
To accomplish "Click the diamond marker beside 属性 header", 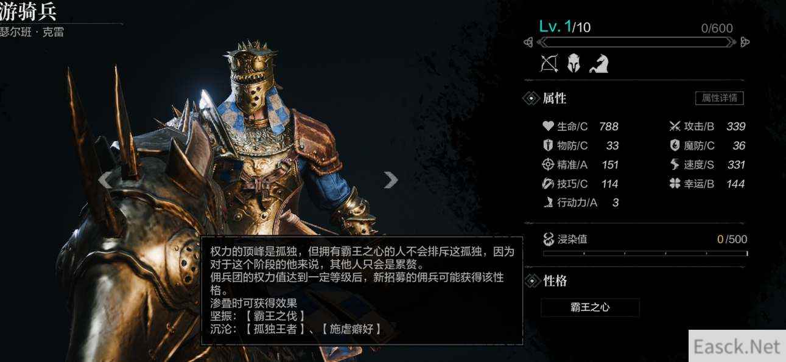I will pyautogui.click(x=531, y=98).
